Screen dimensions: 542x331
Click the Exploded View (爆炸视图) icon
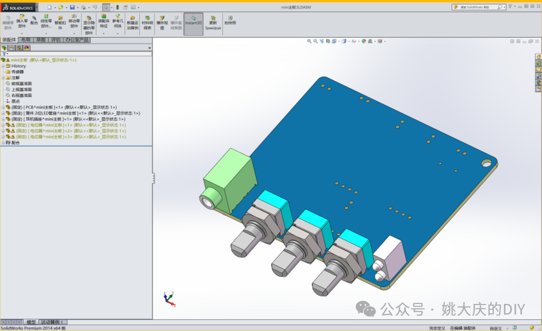[162, 22]
